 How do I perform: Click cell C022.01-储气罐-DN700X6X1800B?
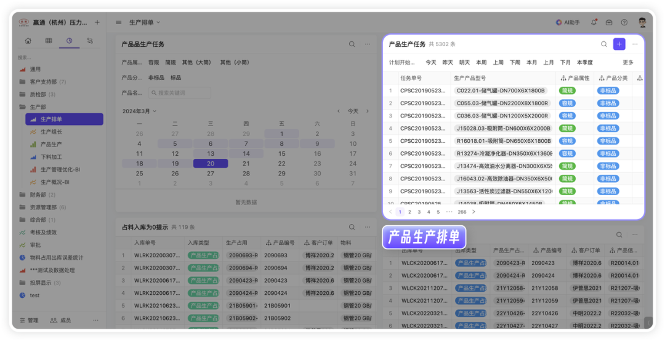click(500, 90)
